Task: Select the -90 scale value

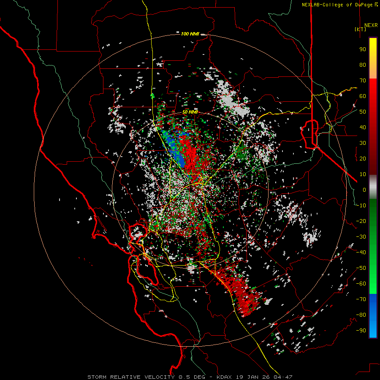Action: coord(361,331)
